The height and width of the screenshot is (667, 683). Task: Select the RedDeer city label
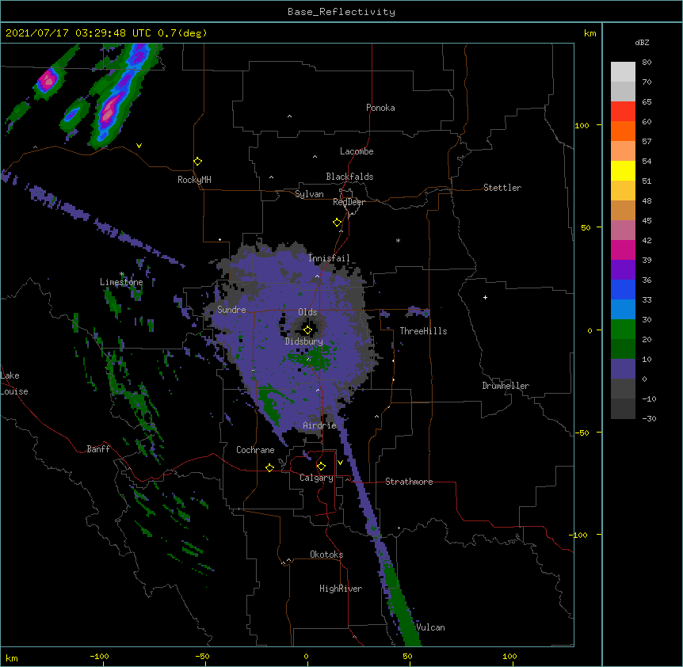(349, 202)
